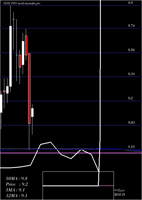Click the '5MA : 9.1' readout
This screenshot has height=200, width=142.
pyautogui.click(x=15, y=190)
